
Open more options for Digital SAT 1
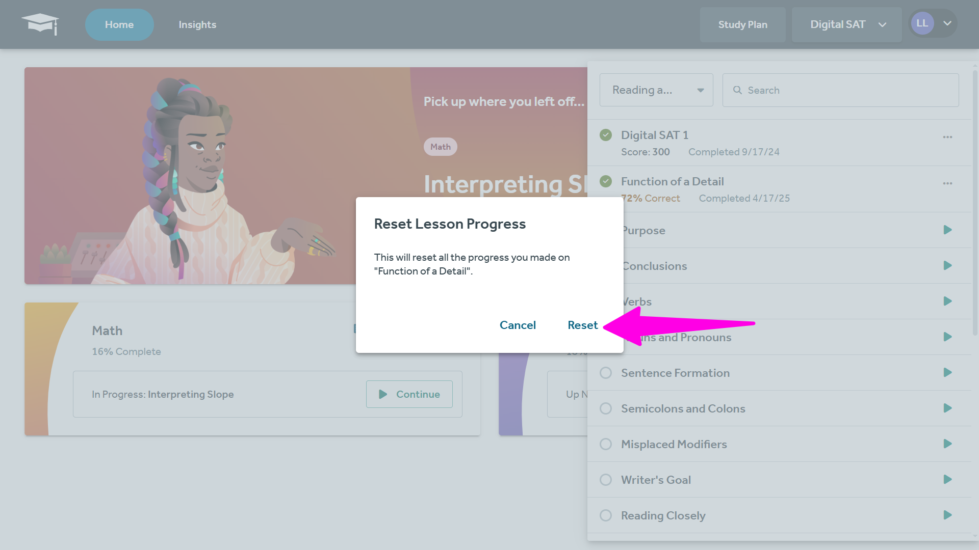[947, 137]
